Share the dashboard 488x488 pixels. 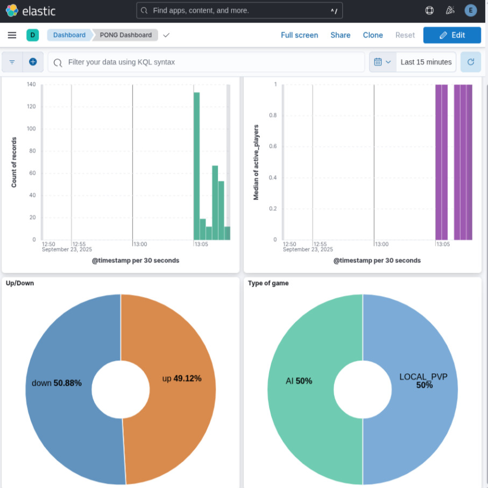[340, 35]
